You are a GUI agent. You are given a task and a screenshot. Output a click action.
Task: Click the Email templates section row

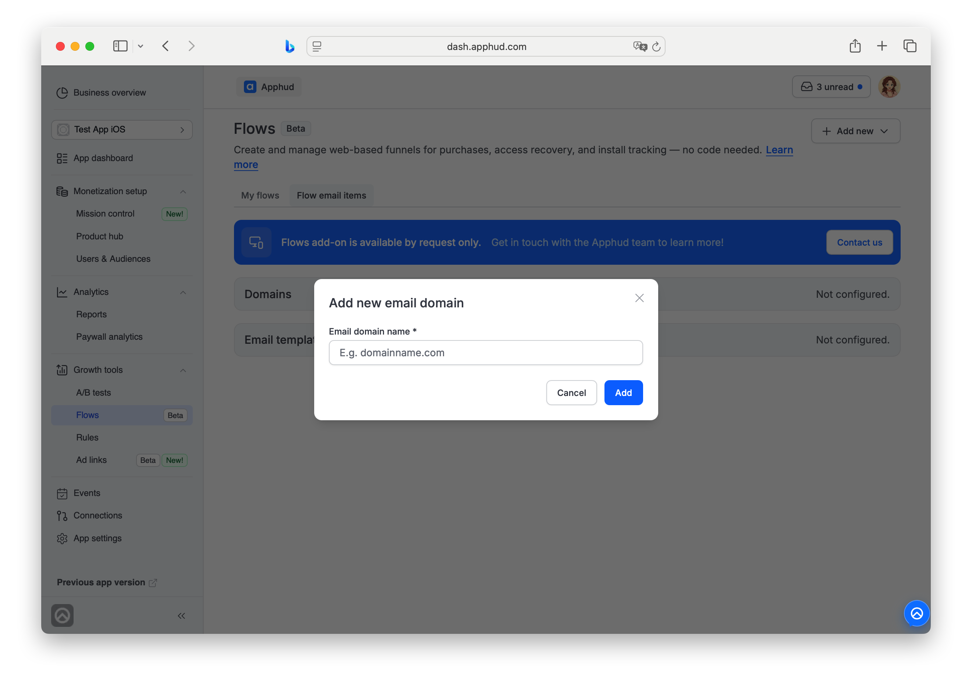[x=567, y=340]
